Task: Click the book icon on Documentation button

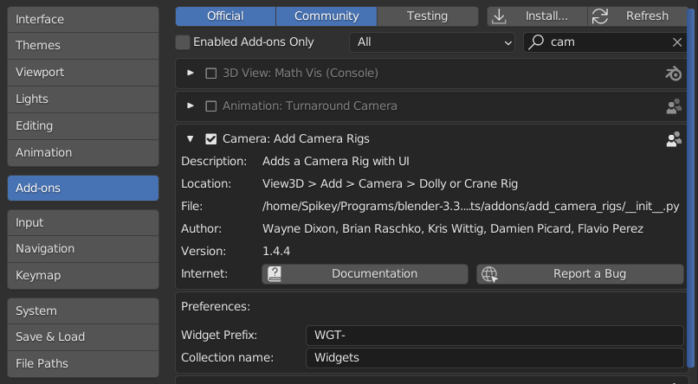Action: (275, 274)
